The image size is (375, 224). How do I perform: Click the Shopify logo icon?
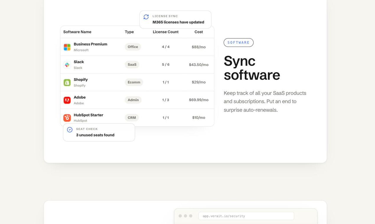tap(67, 82)
